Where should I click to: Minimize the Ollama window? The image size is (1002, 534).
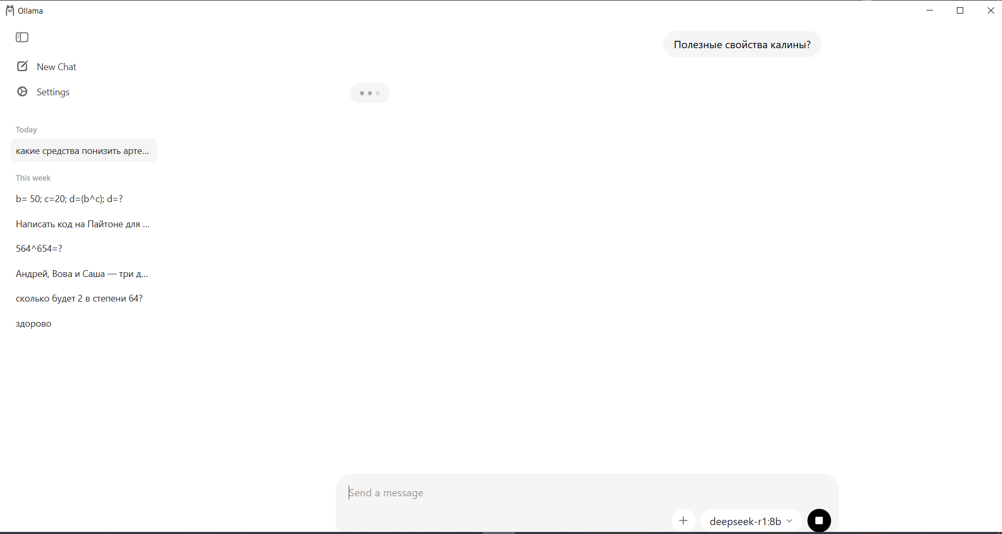[x=930, y=10]
